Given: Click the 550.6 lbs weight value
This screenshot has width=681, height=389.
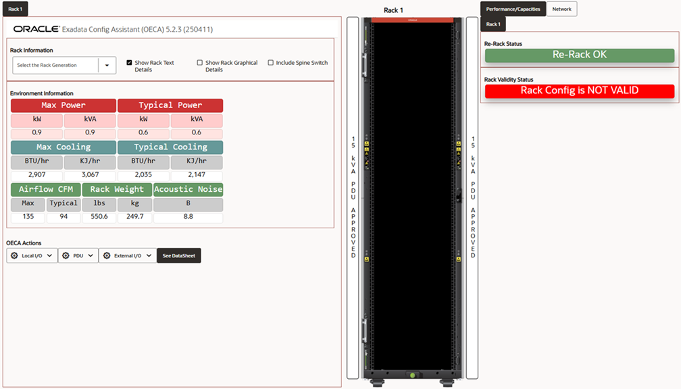Looking at the screenshot, I should point(99,217).
